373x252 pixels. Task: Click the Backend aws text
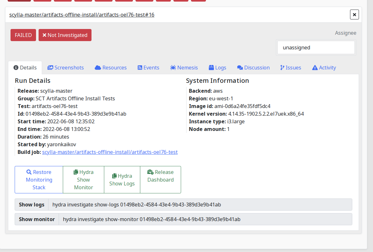[206, 91]
